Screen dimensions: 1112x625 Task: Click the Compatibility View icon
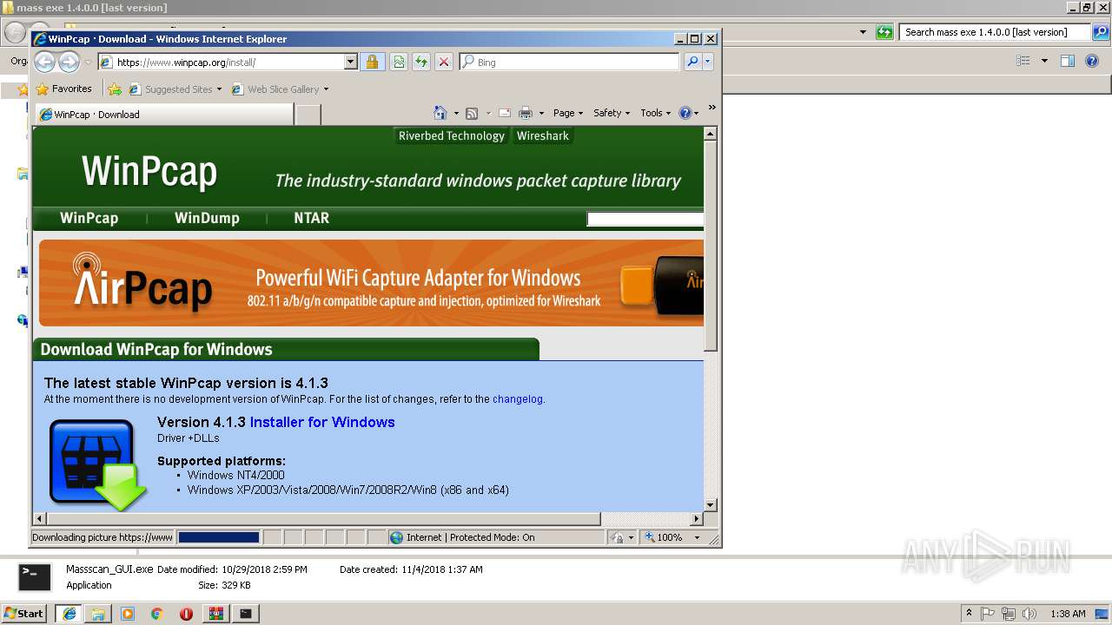(398, 62)
